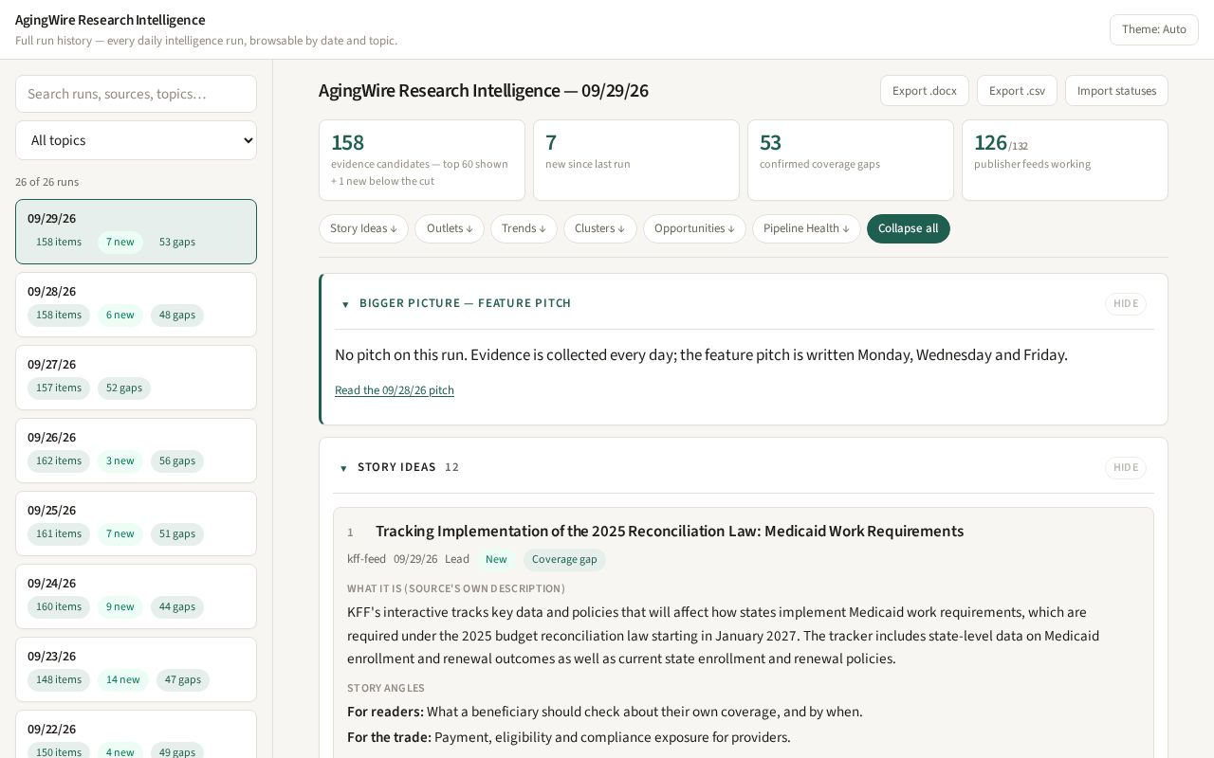Toggle the Theme: Auto button
This screenshot has height=758, width=1214.
1154,29
